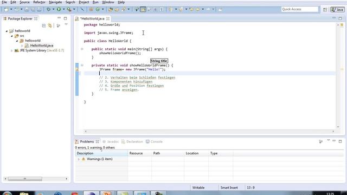Open the New file dropdown arrow
347x195 pixels.
click(x=11, y=9)
